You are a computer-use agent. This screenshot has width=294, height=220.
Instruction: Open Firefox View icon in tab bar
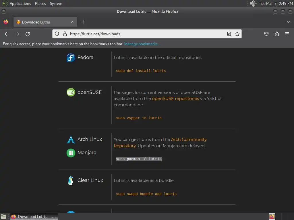[6, 22]
